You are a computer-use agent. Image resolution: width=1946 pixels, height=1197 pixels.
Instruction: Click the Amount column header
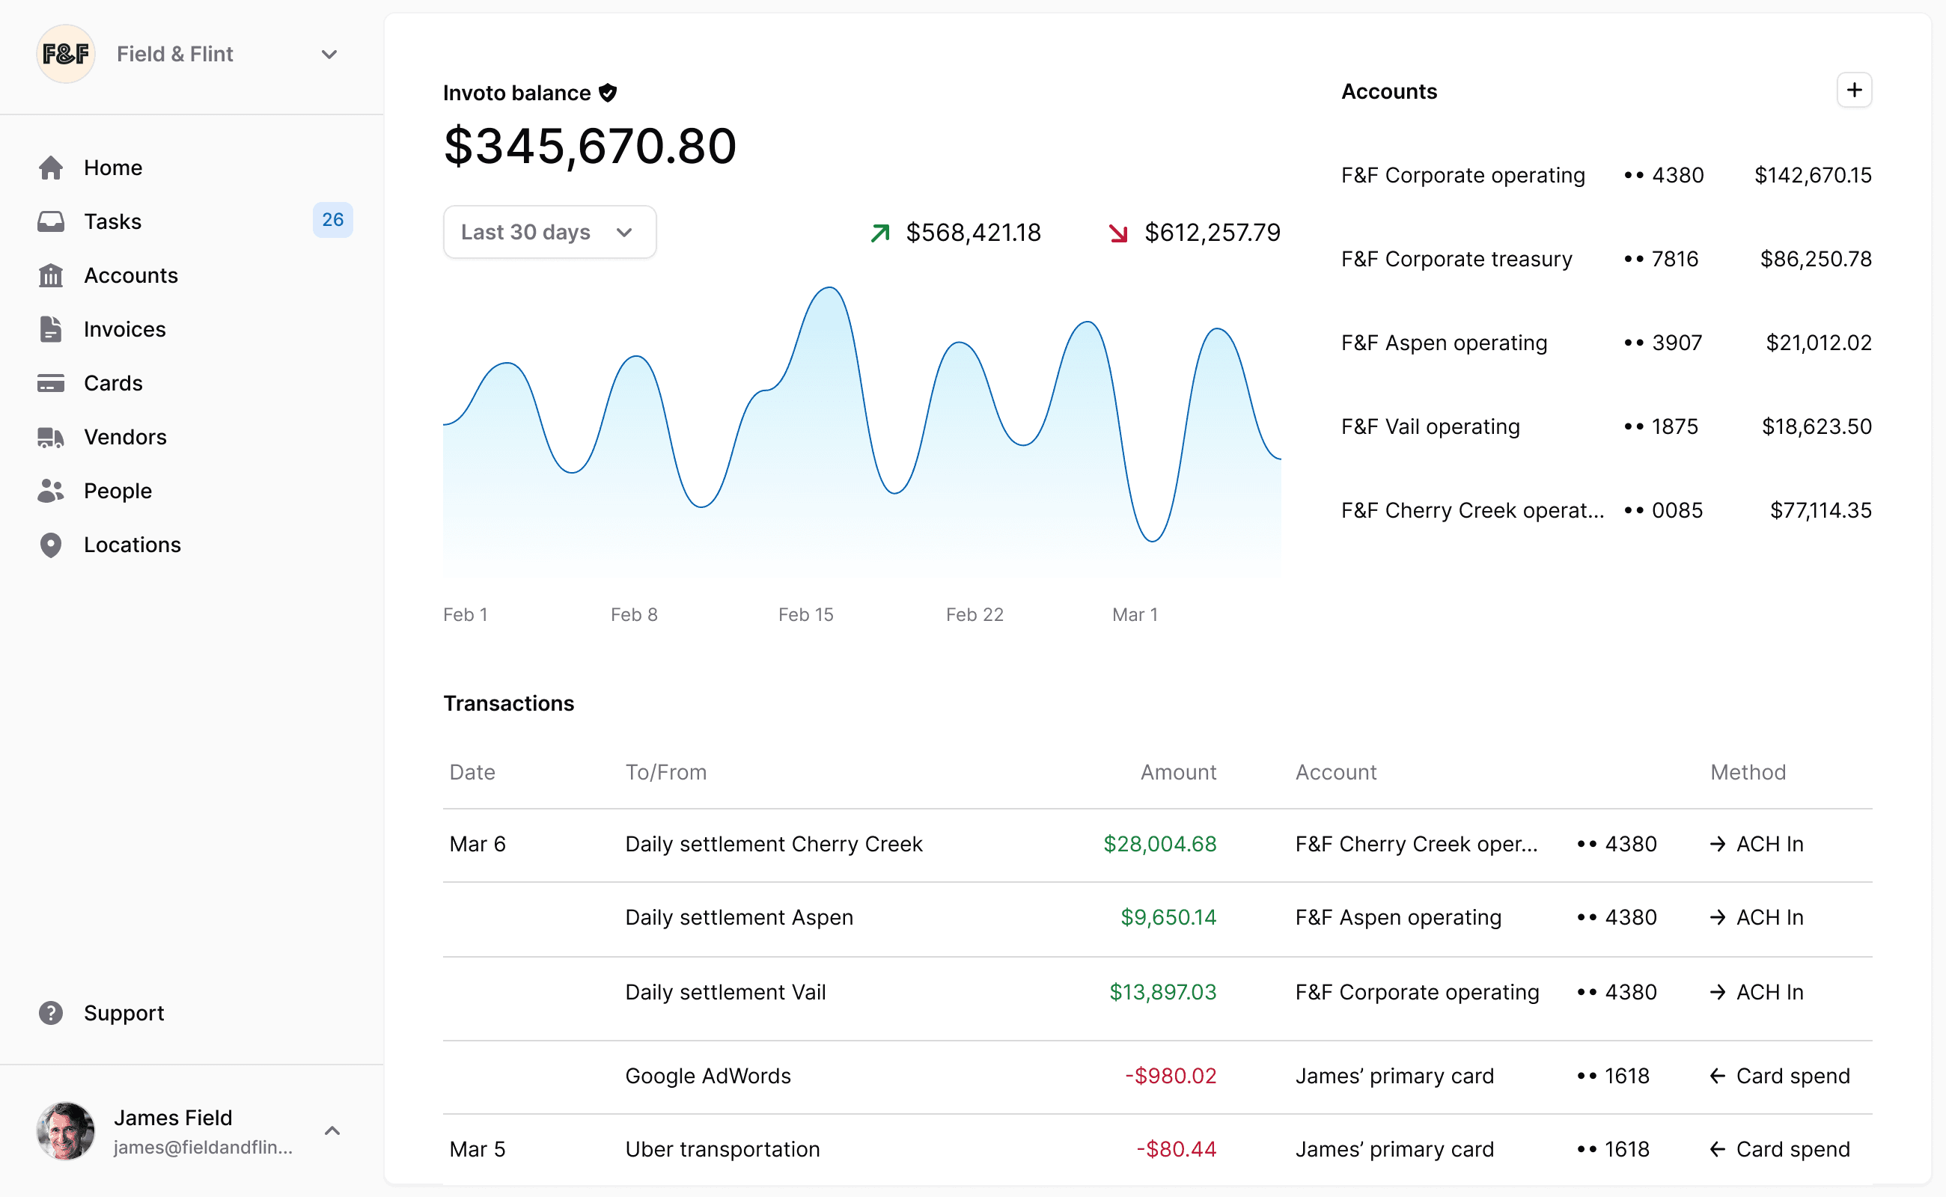[x=1178, y=772]
